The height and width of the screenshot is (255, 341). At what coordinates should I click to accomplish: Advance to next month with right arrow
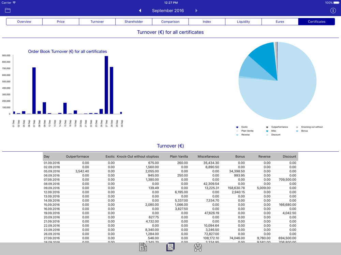[x=196, y=11]
